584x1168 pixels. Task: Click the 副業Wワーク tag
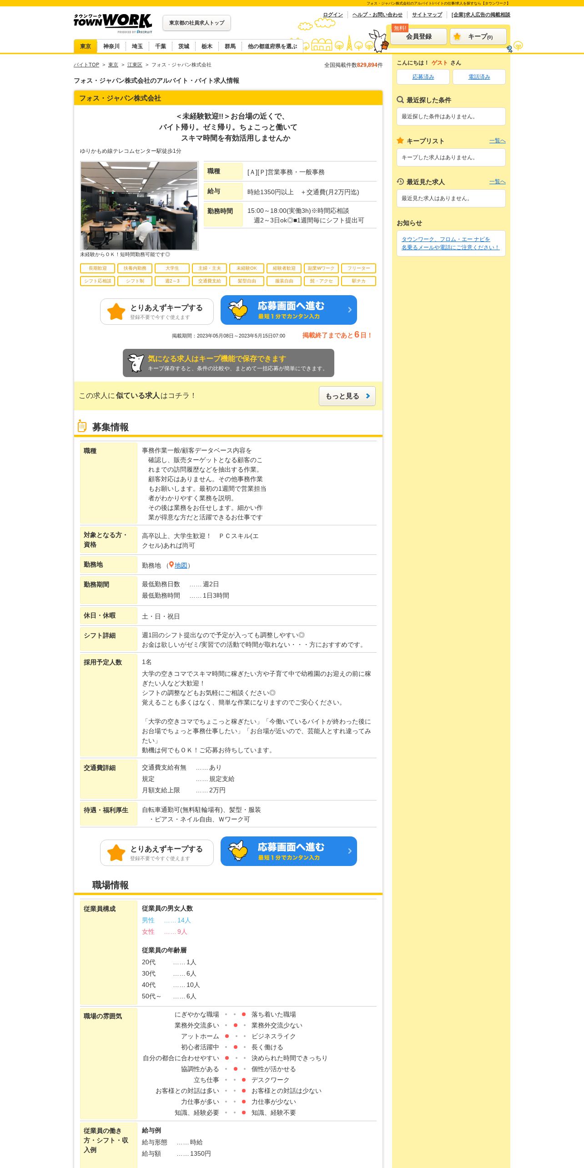(321, 268)
